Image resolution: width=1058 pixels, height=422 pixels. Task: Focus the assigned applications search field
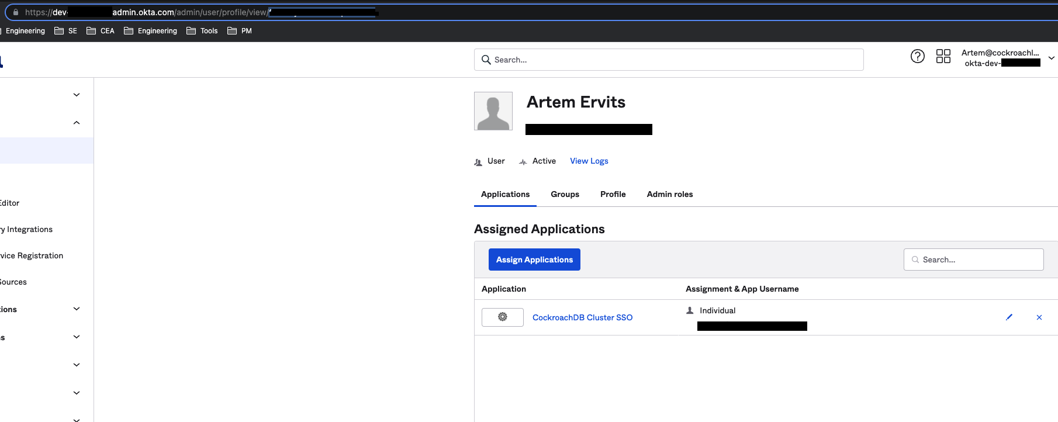[x=974, y=260]
